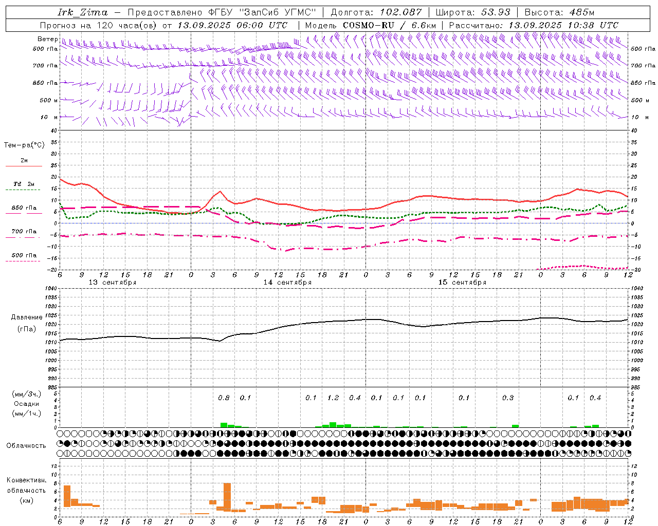Select the "(км)" unit under convective cloudiness
The image size is (658, 526).
27,500
